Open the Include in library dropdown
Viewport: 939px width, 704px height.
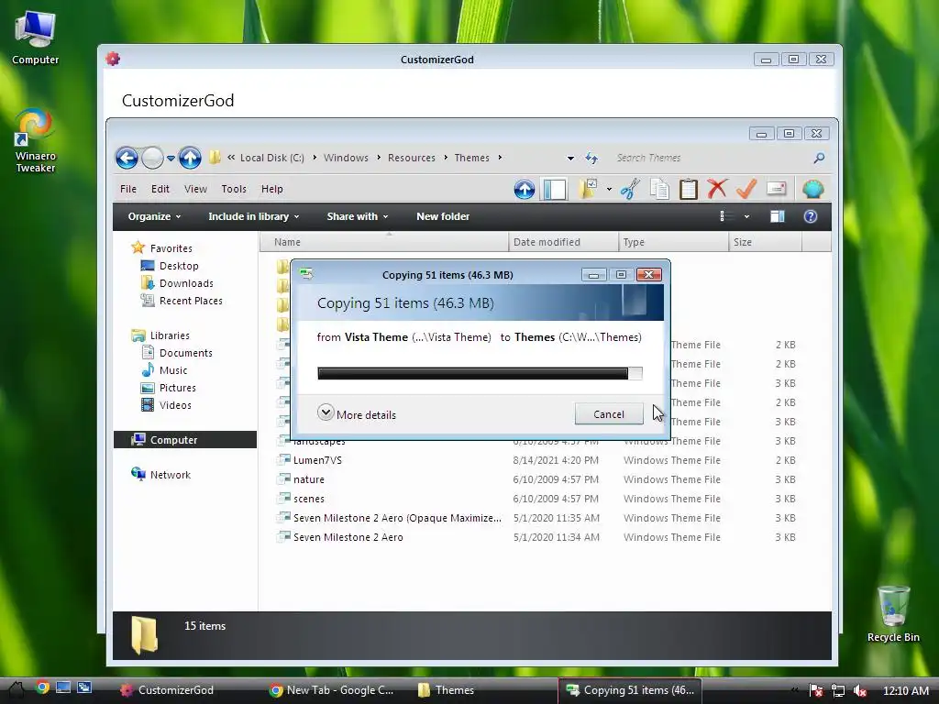pos(254,216)
